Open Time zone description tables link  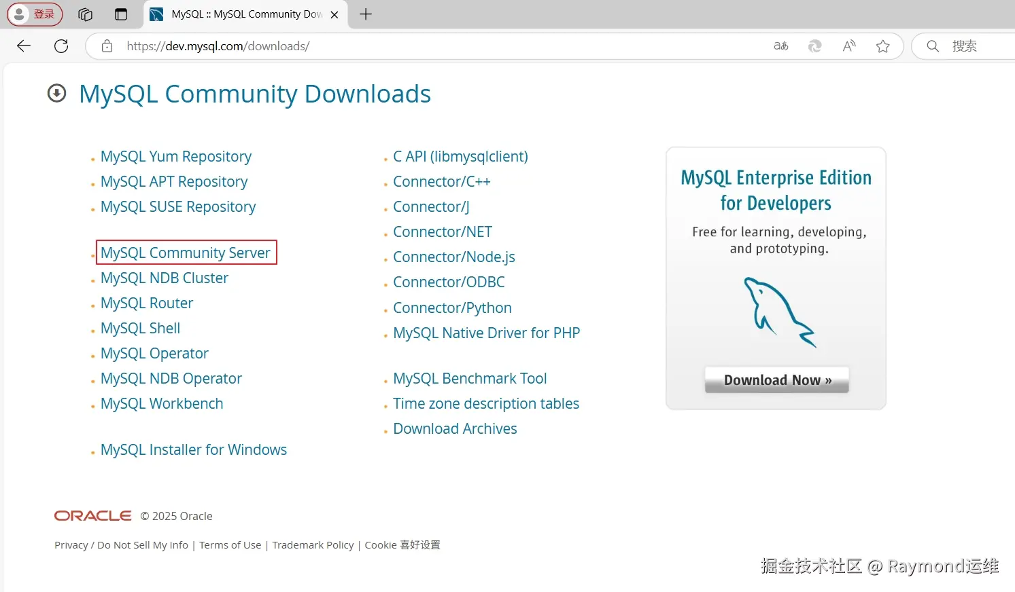point(486,404)
